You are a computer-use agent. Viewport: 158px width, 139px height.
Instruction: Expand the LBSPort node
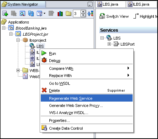pos(109,44)
